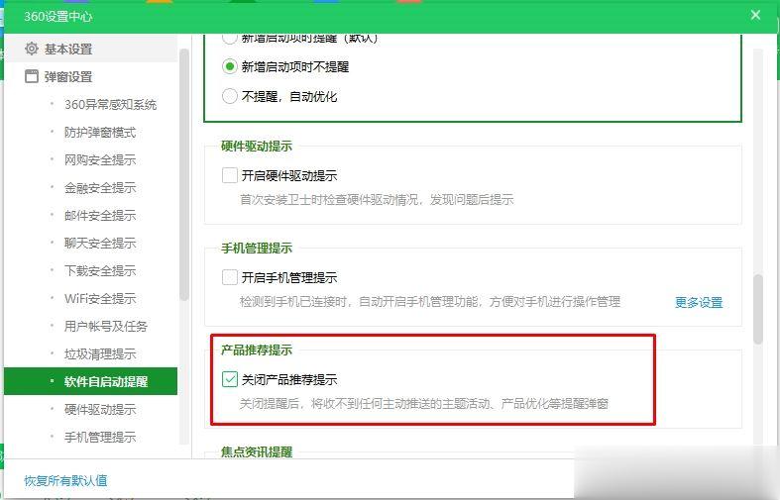Select 手机管理提示 in sidebar
780x500 pixels.
click(x=100, y=437)
